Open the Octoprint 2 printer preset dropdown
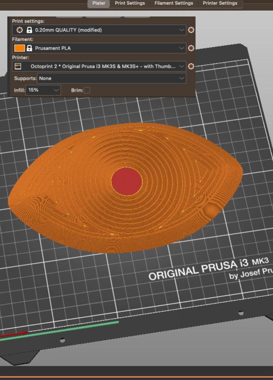The width and height of the screenshot is (273, 380). click(99, 66)
